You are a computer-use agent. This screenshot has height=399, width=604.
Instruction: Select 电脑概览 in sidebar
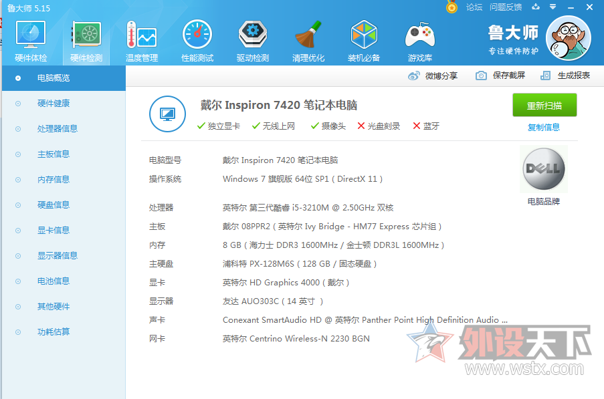tap(64, 78)
